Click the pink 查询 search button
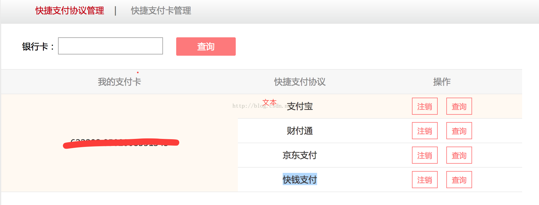The image size is (539, 205). point(206,47)
